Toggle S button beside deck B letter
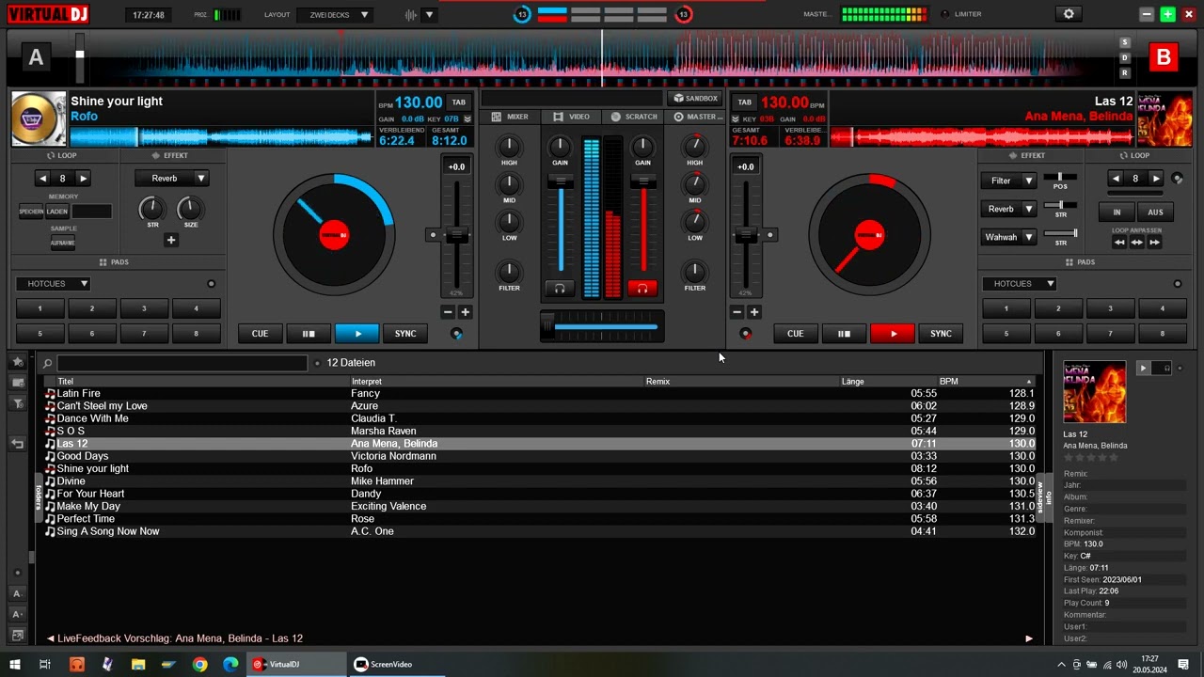 coord(1125,42)
